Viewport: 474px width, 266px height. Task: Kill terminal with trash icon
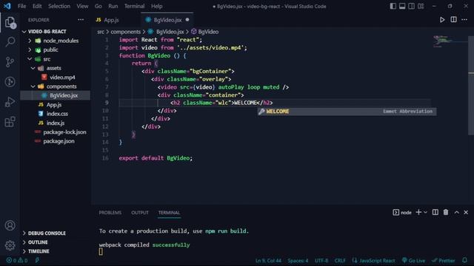pyautogui.click(x=446, y=212)
